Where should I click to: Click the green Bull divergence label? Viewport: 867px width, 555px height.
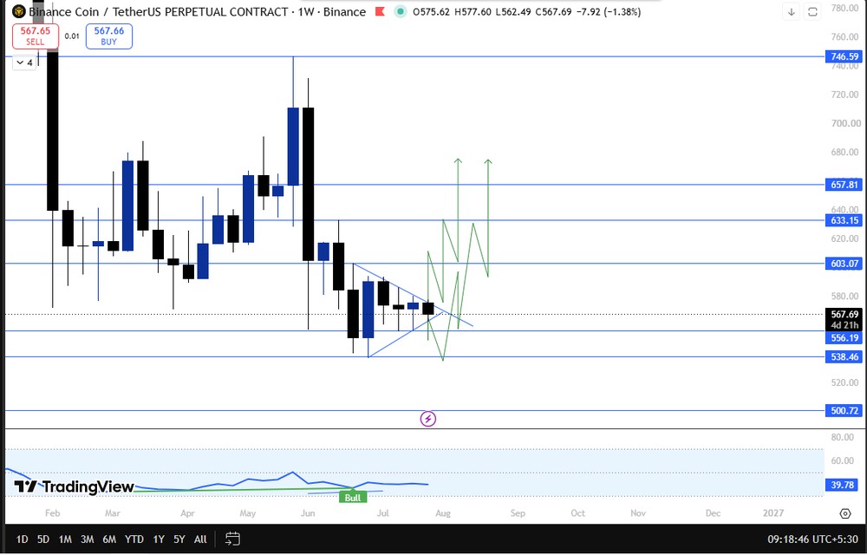[353, 498]
